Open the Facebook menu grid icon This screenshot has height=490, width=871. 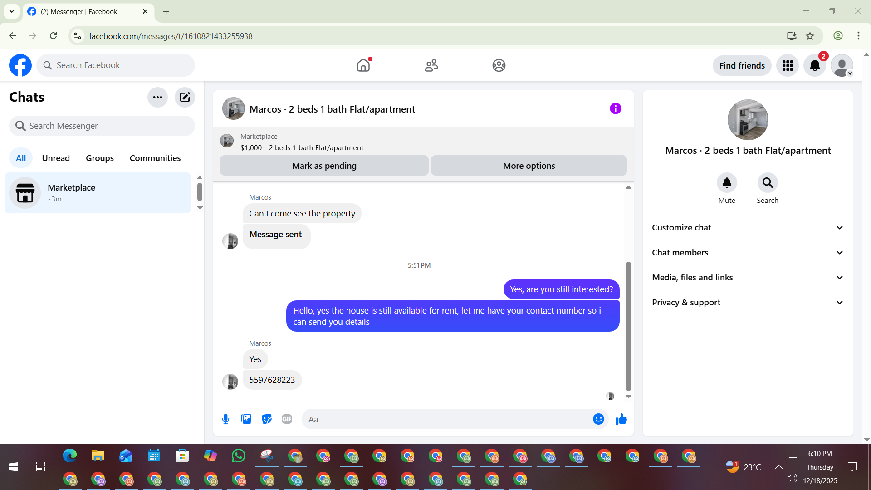[x=788, y=66]
